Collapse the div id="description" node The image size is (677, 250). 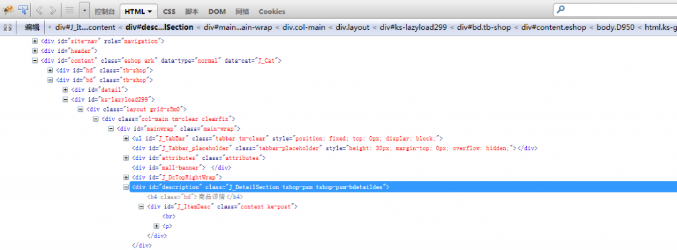pyautogui.click(x=126, y=187)
